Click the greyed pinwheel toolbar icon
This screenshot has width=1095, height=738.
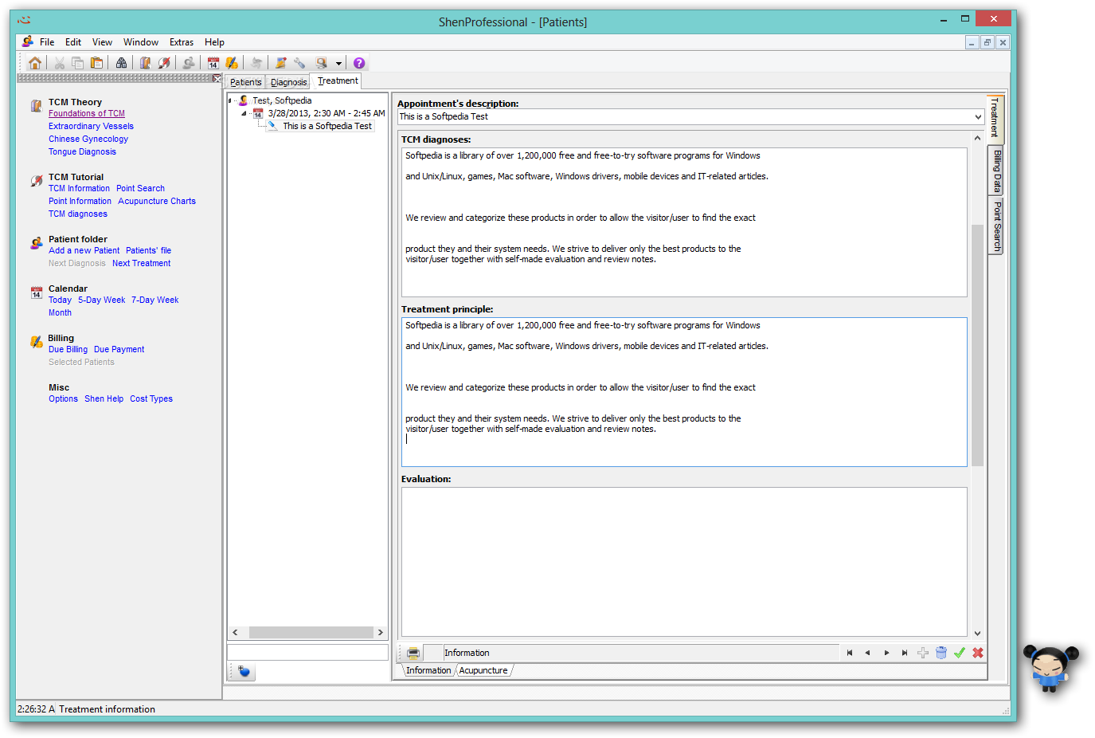coord(256,63)
